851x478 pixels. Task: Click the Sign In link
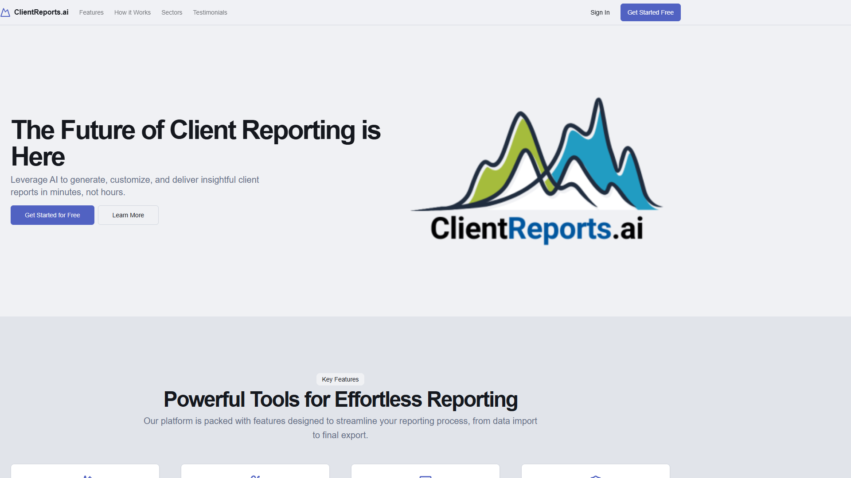coord(600,12)
